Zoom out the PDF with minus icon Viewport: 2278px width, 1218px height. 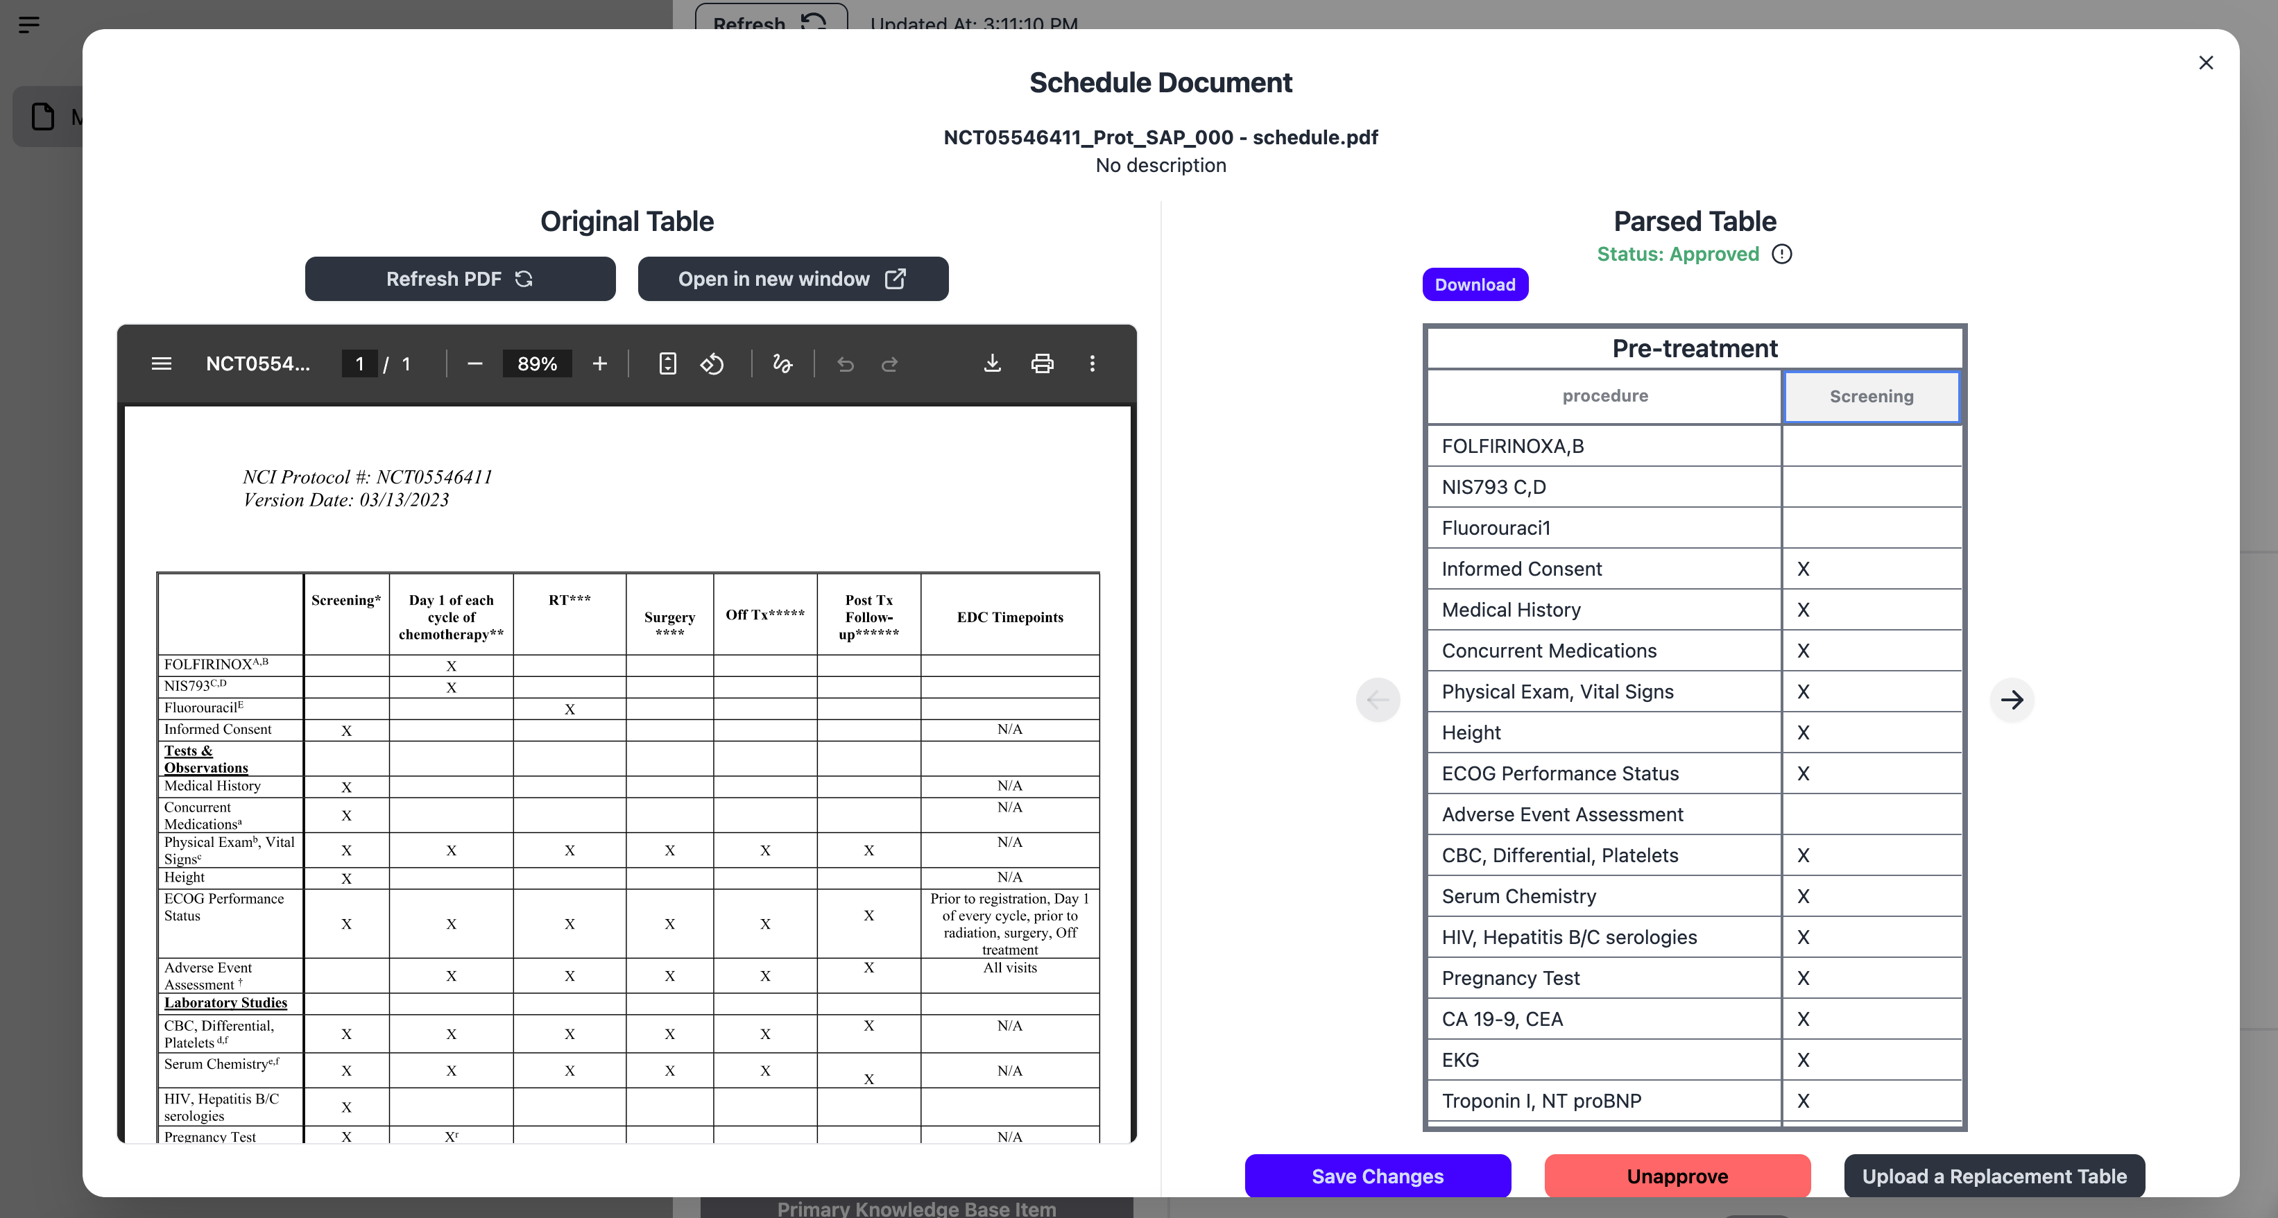click(475, 363)
